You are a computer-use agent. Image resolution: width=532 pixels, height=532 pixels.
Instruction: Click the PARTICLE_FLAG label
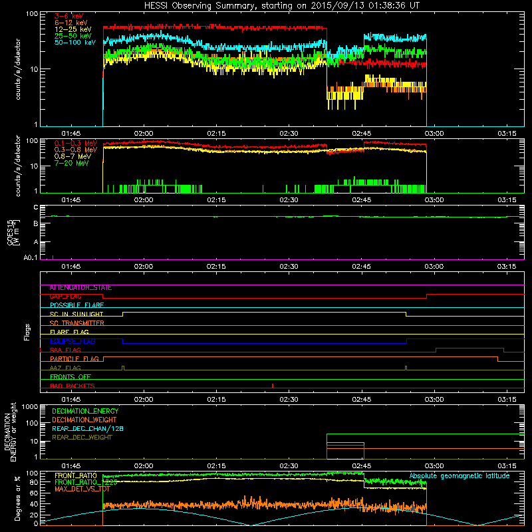pos(74,359)
